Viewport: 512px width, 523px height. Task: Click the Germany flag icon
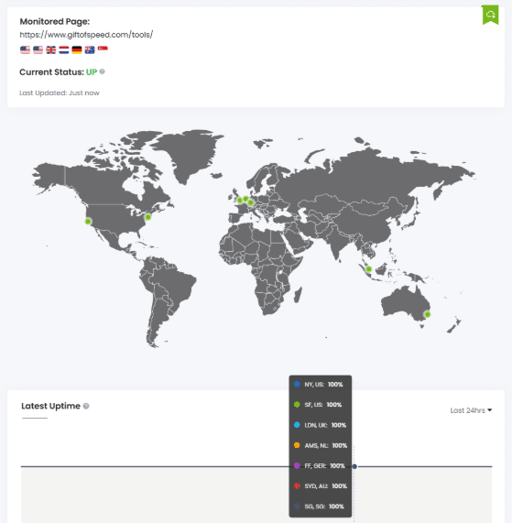(77, 50)
